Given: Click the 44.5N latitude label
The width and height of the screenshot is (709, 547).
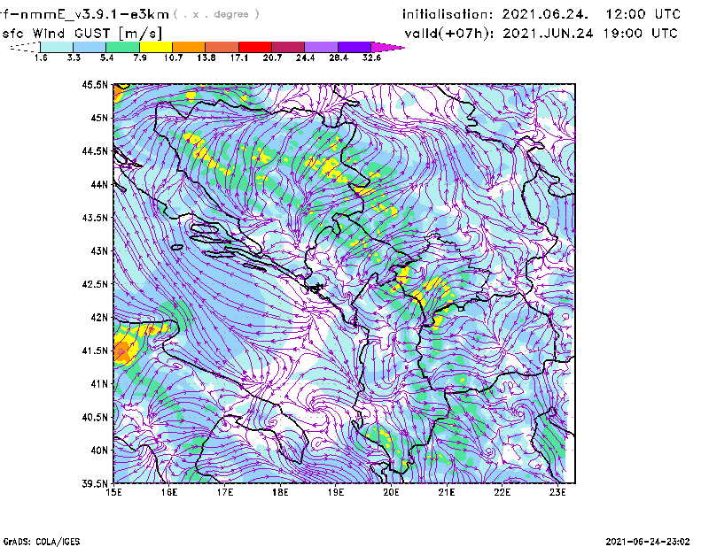Looking at the screenshot, I should pyautogui.click(x=95, y=150).
